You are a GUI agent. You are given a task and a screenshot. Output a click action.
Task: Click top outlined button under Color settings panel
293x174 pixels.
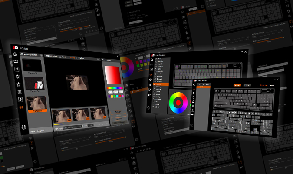(x=118, y=112)
